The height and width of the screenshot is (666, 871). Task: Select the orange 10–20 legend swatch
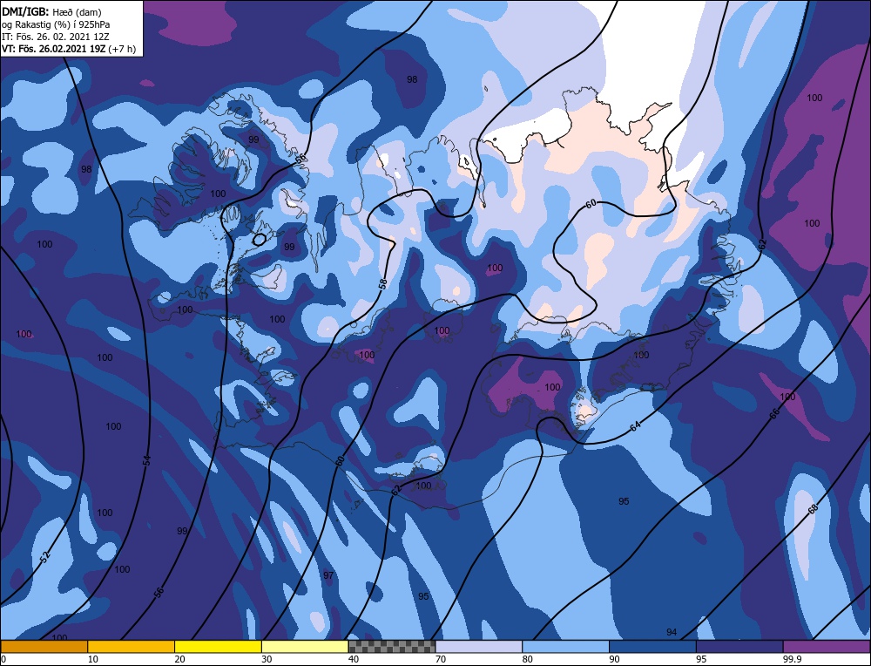(132, 647)
